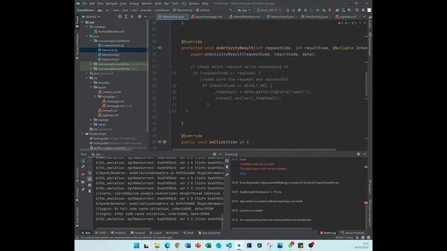The width and height of the screenshot is (447, 251).
Task: Open Microsoft Edge from the taskbar
Action: 167,245
